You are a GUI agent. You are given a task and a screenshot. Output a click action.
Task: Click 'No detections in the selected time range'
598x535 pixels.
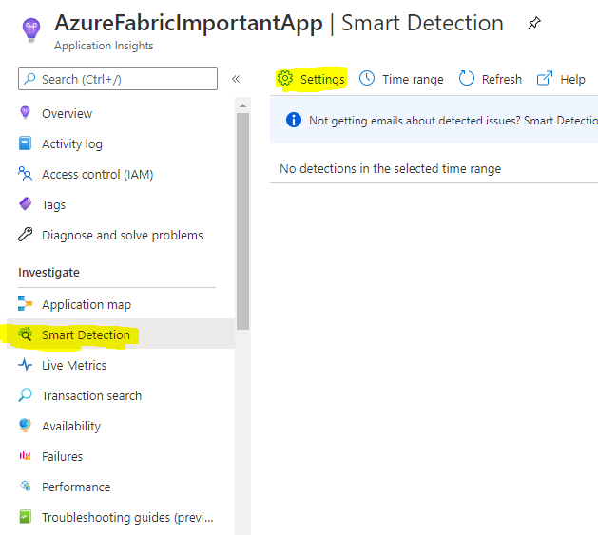390,168
